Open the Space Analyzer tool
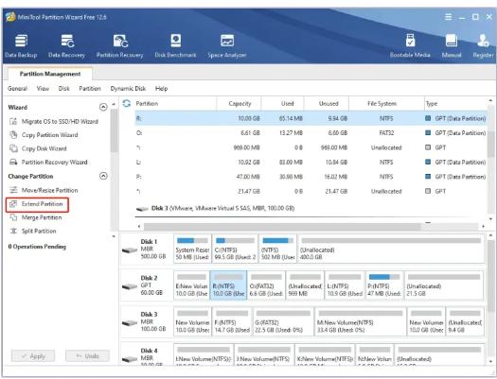The image size is (497, 379). coord(227,46)
